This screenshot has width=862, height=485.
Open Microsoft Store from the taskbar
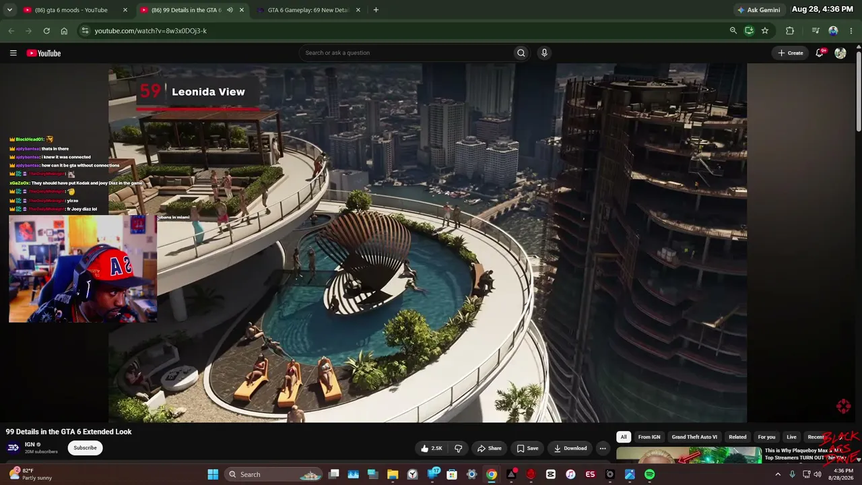[452, 474]
